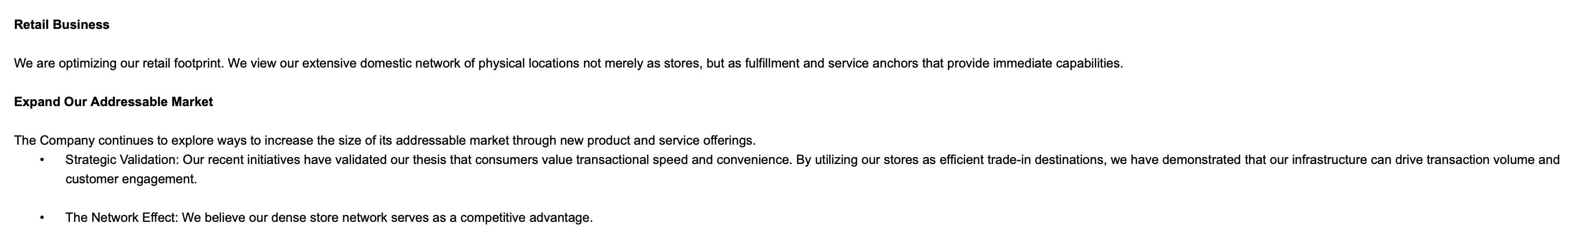Click the Expand Our Addressable Market heading
The height and width of the screenshot is (239, 1572).
click(x=113, y=102)
